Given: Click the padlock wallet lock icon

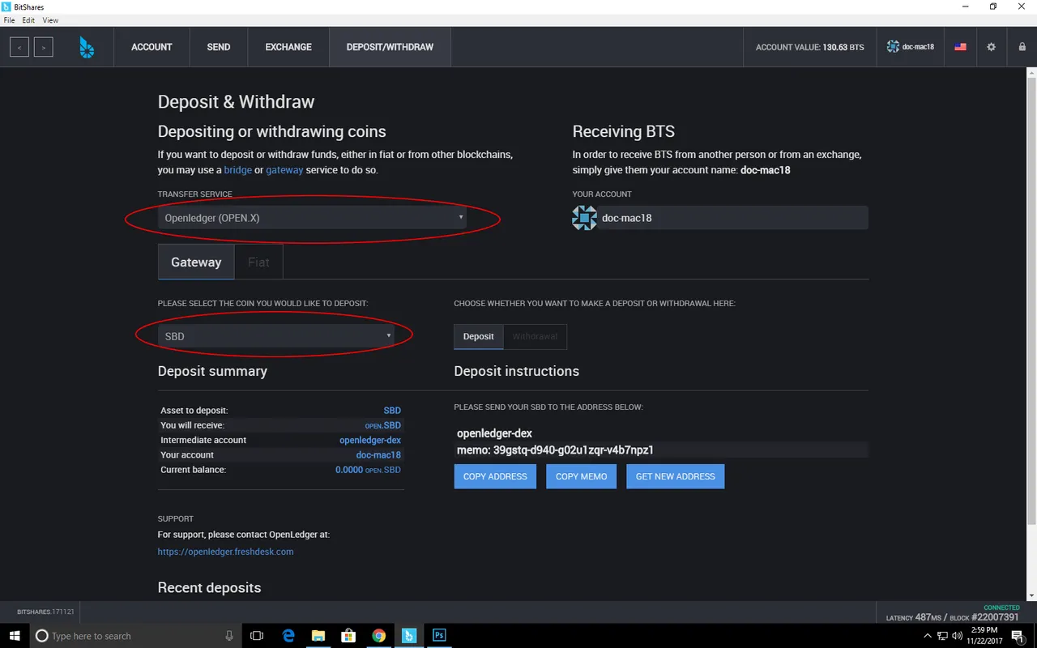Looking at the screenshot, I should [1022, 47].
